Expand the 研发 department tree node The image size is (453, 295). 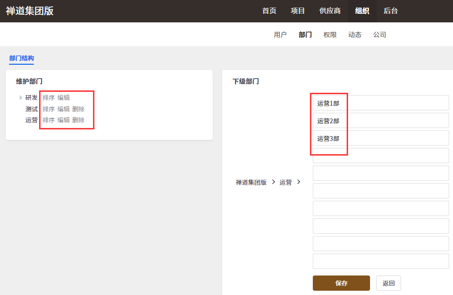(21, 98)
